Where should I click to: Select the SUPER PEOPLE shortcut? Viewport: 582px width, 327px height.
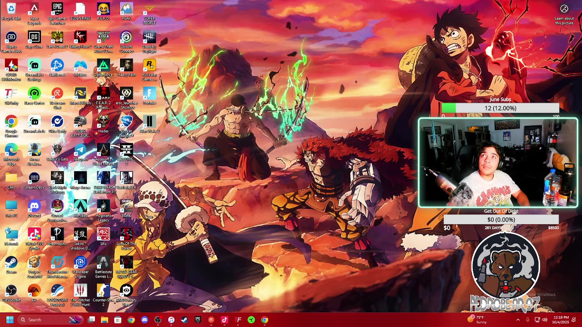pos(150,14)
